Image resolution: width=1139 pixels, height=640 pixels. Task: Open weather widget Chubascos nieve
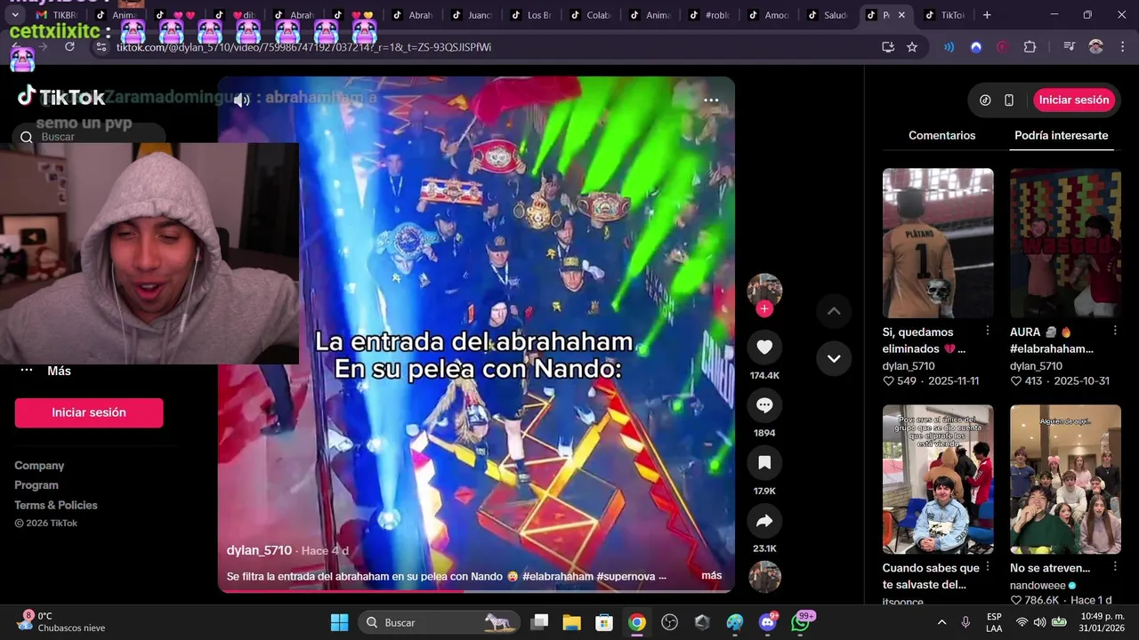pyautogui.click(x=61, y=622)
